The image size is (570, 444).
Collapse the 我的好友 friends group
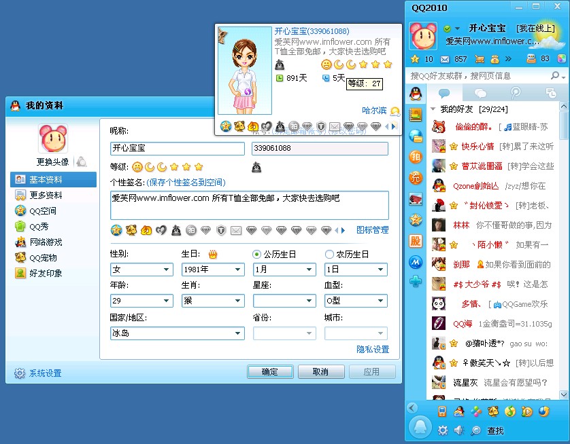coord(431,109)
